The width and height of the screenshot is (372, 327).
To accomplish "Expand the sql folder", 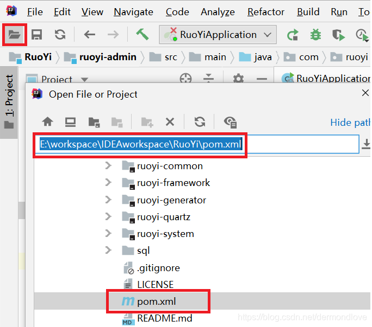I will pyautogui.click(x=108, y=250).
